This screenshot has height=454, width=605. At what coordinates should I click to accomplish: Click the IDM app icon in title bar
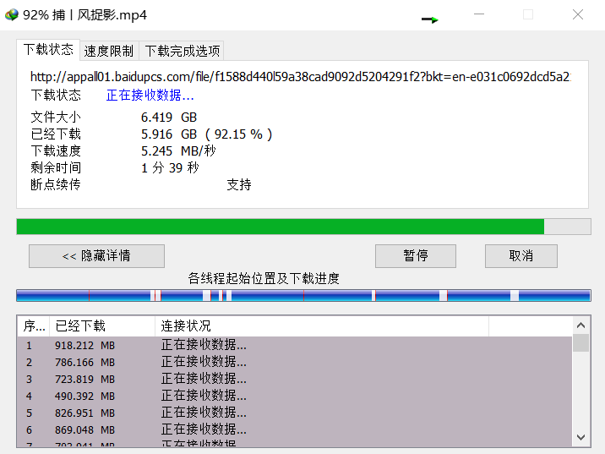point(11,14)
